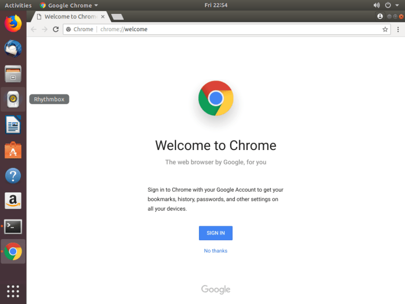Open Ubuntu Software store icon
405x304 pixels.
coord(13,150)
